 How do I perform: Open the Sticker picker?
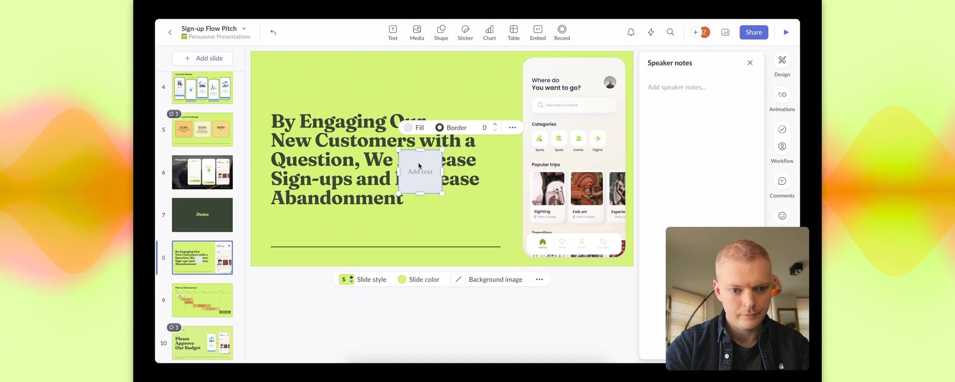pyautogui.click(x=465, y=33)
